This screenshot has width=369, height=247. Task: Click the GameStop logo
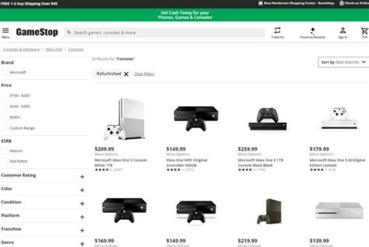click(37, 32)
